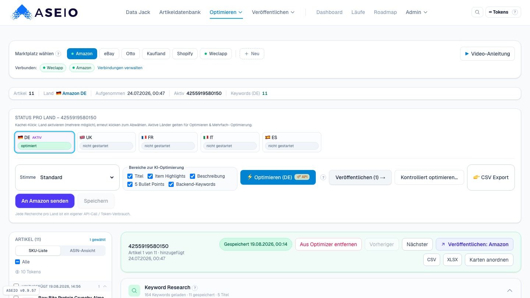Uncheck the 5 Bullet Points checkbox
The width and height of the screenshot is (530, 298).
click(x=130, y=184)
